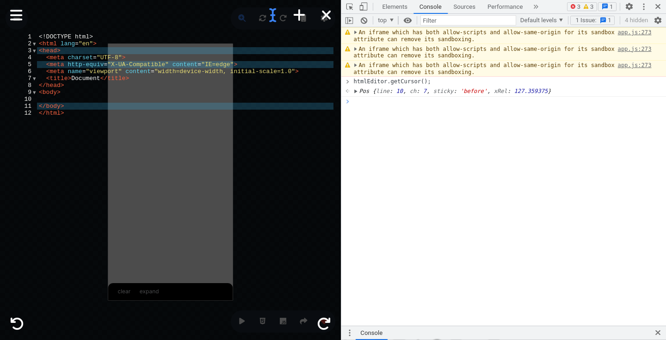Clear the console with the no-entry icon
This screenshot has width=666, height=340.
[x=364, y=20]
